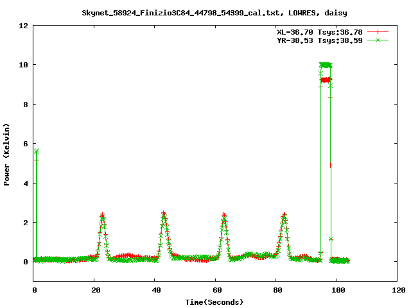Click the peak near 43 seconds
This screenshot has width=411, height=308.
(x=164, y=214)
